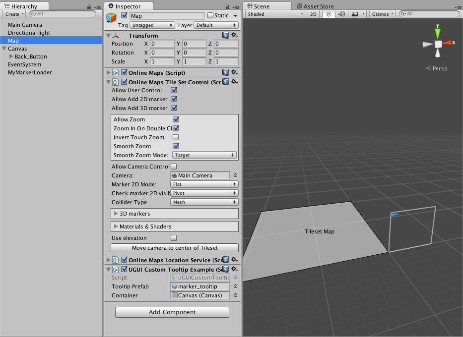
Task: Uncheck Allow Add 2D marker
Action: (x=174, y=99)
